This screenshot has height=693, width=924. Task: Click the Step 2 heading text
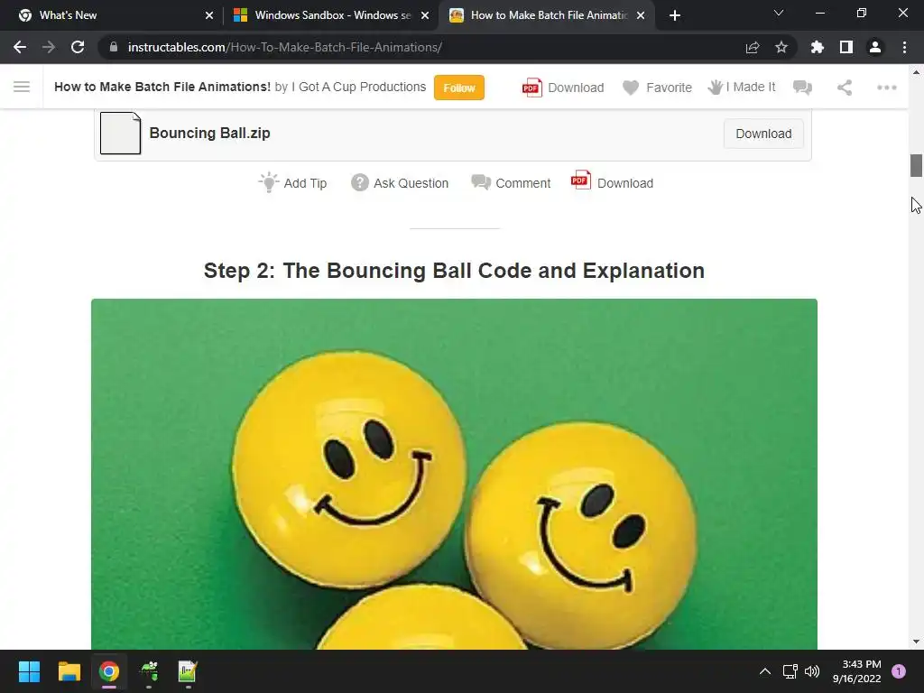(455, 271)
